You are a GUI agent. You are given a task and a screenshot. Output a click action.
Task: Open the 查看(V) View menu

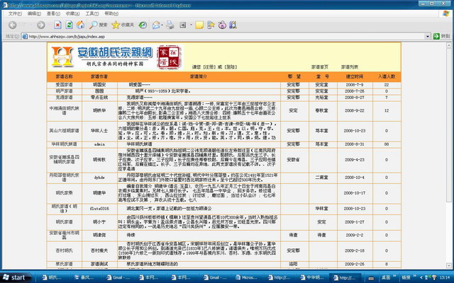pos(53,13)
